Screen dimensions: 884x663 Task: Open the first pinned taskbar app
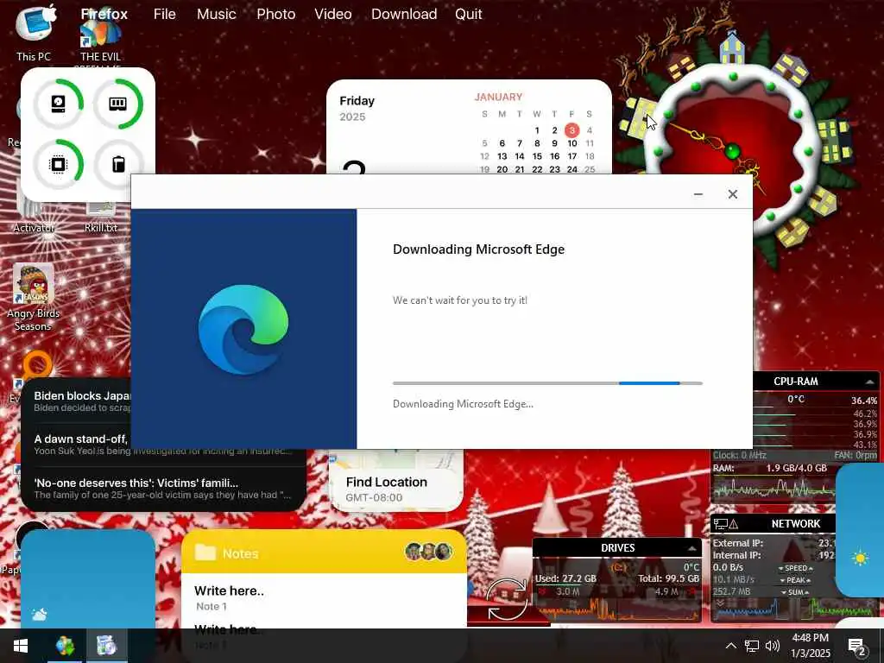click(x=65, y=646)
